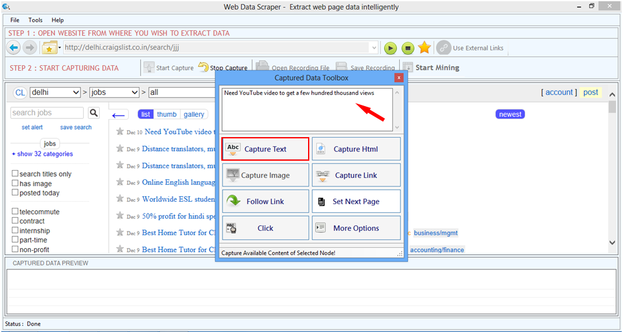Screen dimensions: 623x332
Task: Open the accounting/finance category link
Action: pos(437,249)
